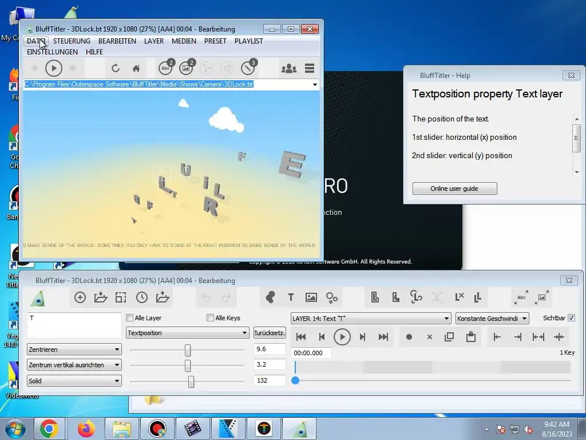
Task: Click the Help panel scrollbar thumb
Action: (x=577, y=138)
